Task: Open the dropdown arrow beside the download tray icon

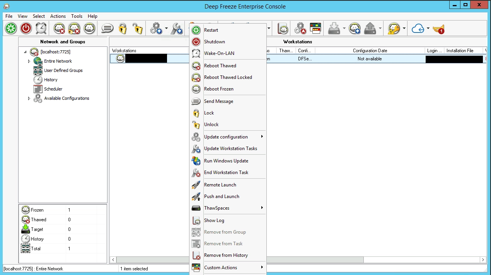Action: 344,28
